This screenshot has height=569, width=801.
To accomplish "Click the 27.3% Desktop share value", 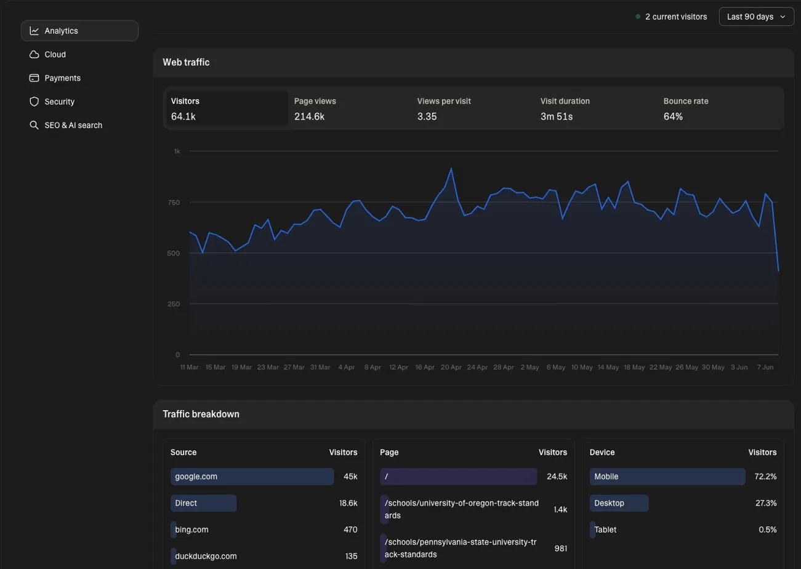I will [x=765, y=503].
